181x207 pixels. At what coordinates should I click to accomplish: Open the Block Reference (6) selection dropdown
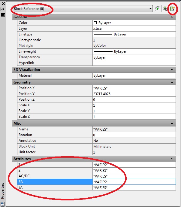pyautogui.click(x=151, y=9)
